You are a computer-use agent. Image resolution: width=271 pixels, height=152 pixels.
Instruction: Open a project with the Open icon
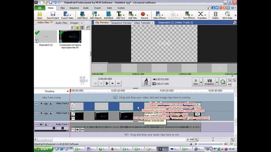[x=39, y=15]
